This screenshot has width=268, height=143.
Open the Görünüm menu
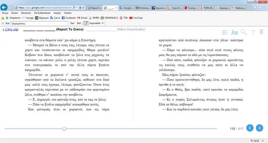[x=26, y=13]
